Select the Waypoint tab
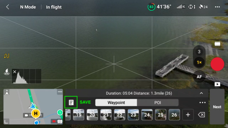The height and width of the screenshot is (128, 228). [116, 103]
